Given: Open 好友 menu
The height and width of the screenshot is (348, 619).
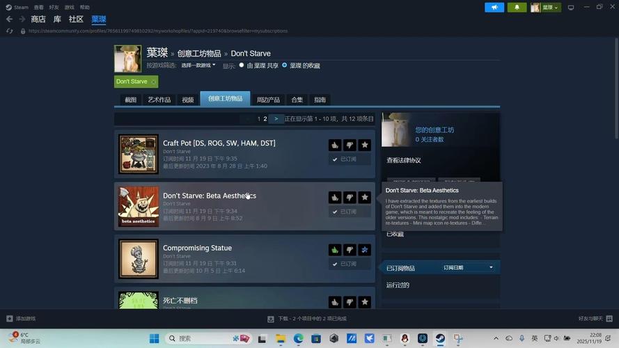Looking at the screenshot, I should pos(54,7).
